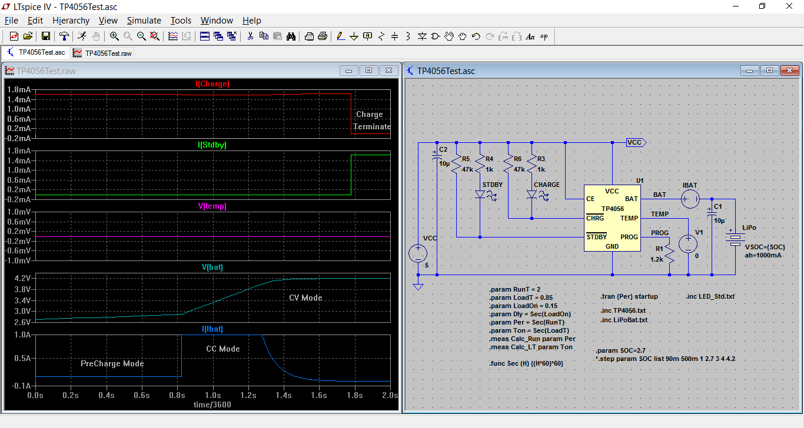
Task: Click the '.func Sec (H)' directive text
Action: click(527, 363)
